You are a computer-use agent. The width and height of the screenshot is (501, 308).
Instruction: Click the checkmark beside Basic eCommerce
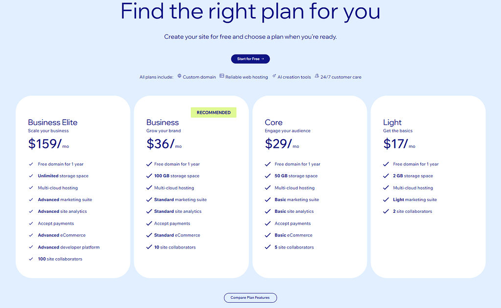268,235
